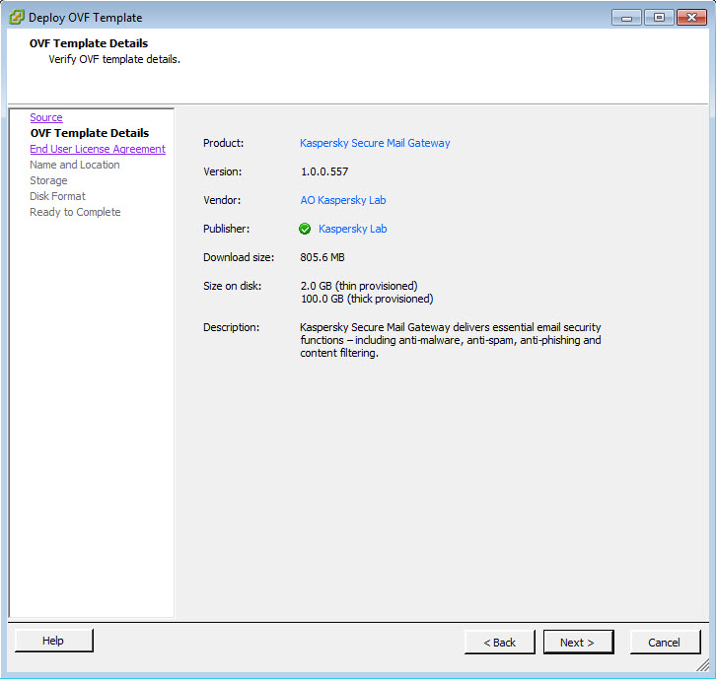
Task: Select the Disk Format step
Action: tap(58, 196)
